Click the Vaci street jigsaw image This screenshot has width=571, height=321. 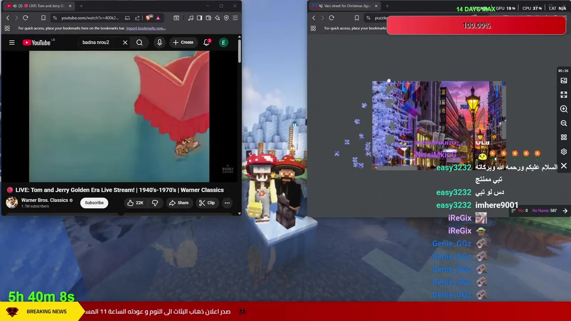pyautogui.click(x=439, y=125)
